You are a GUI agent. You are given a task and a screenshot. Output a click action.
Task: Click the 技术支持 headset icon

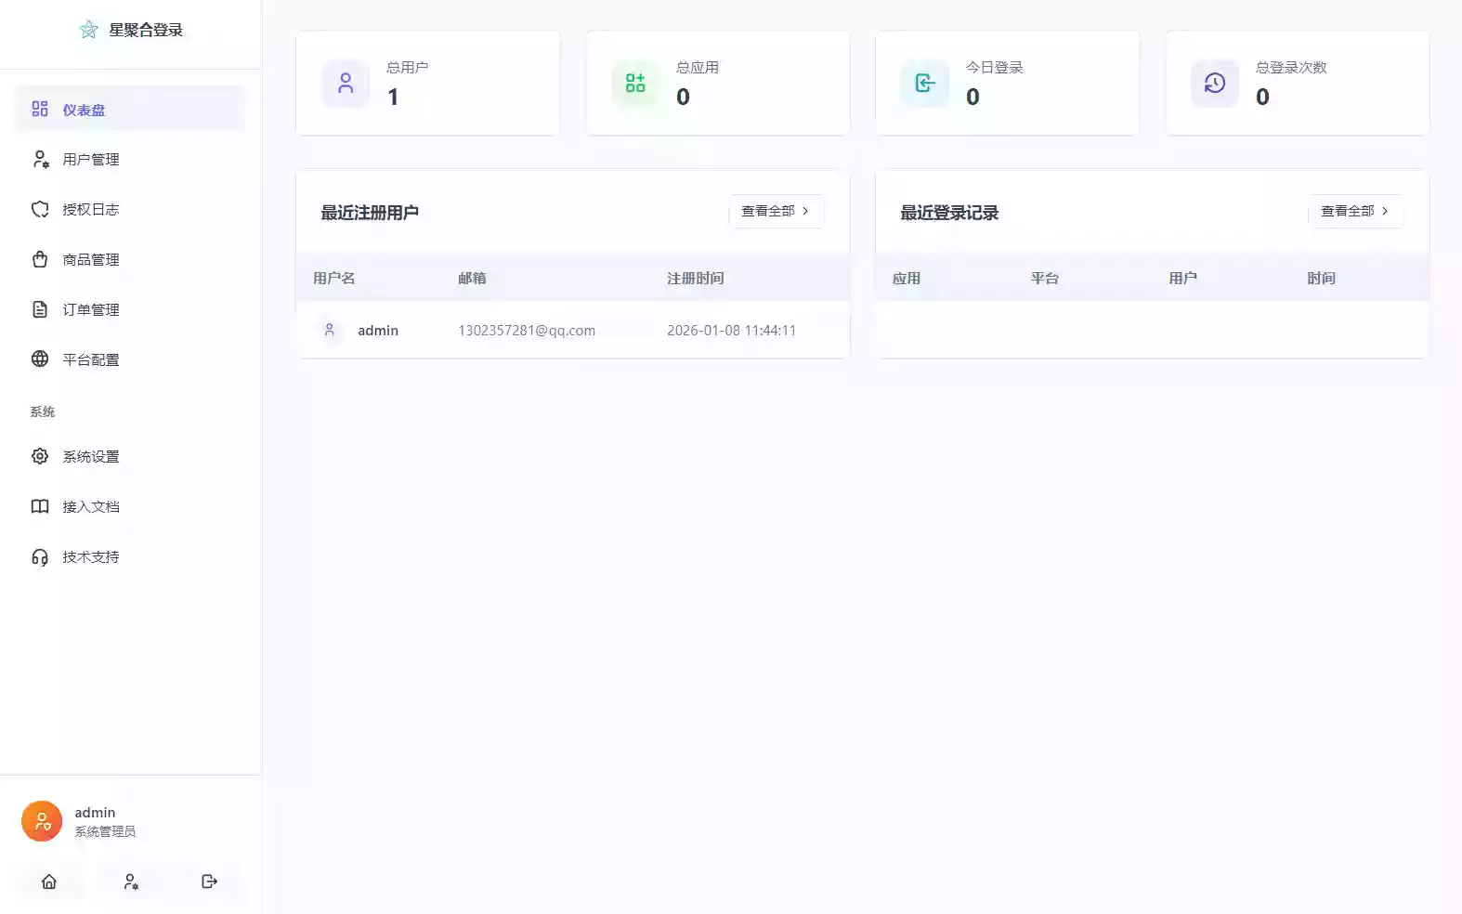point(40,556)
